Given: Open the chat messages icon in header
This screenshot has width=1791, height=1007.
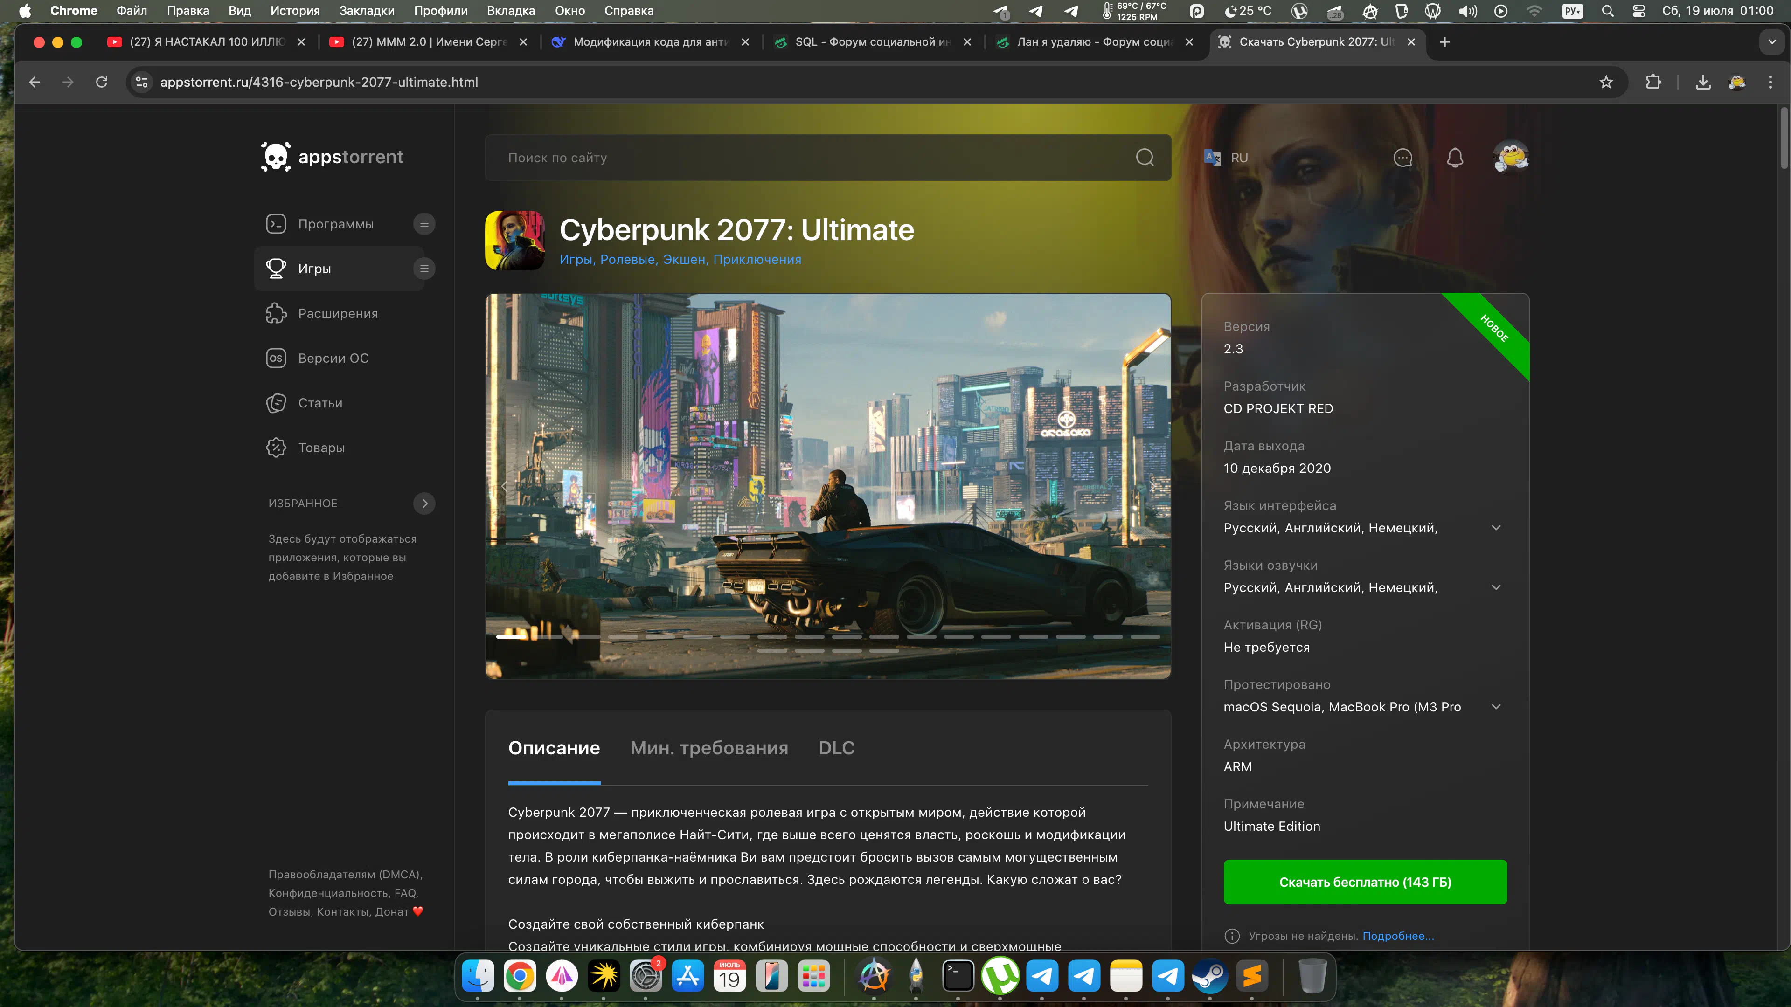Looking at the screenshot, I should coord(1403,158).
